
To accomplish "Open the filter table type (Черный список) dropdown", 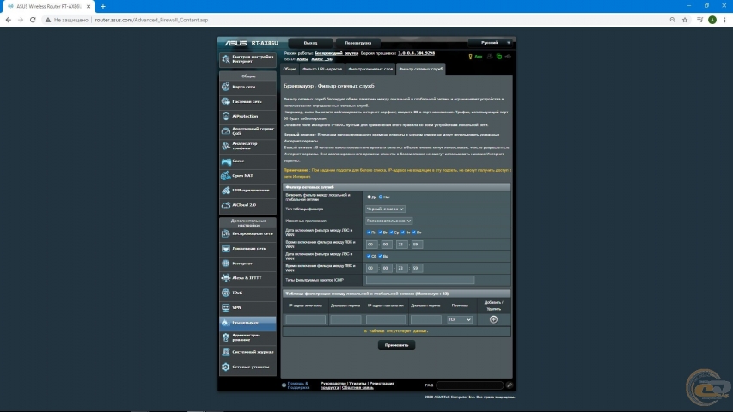I will click(385, 209).
